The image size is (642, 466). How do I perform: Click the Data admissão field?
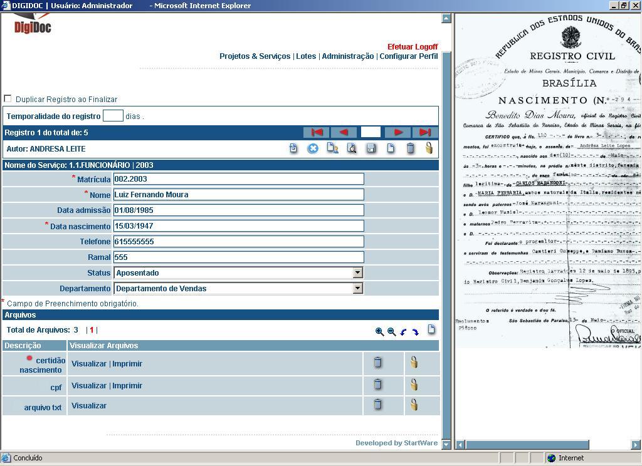(x=239, y=210)
